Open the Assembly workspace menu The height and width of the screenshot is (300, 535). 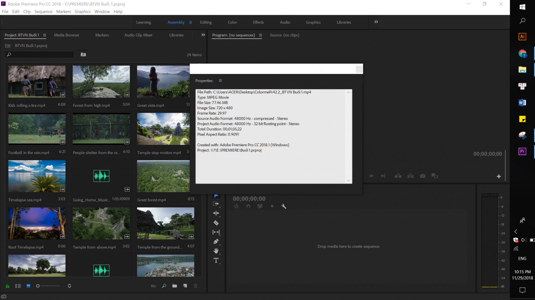190,22
